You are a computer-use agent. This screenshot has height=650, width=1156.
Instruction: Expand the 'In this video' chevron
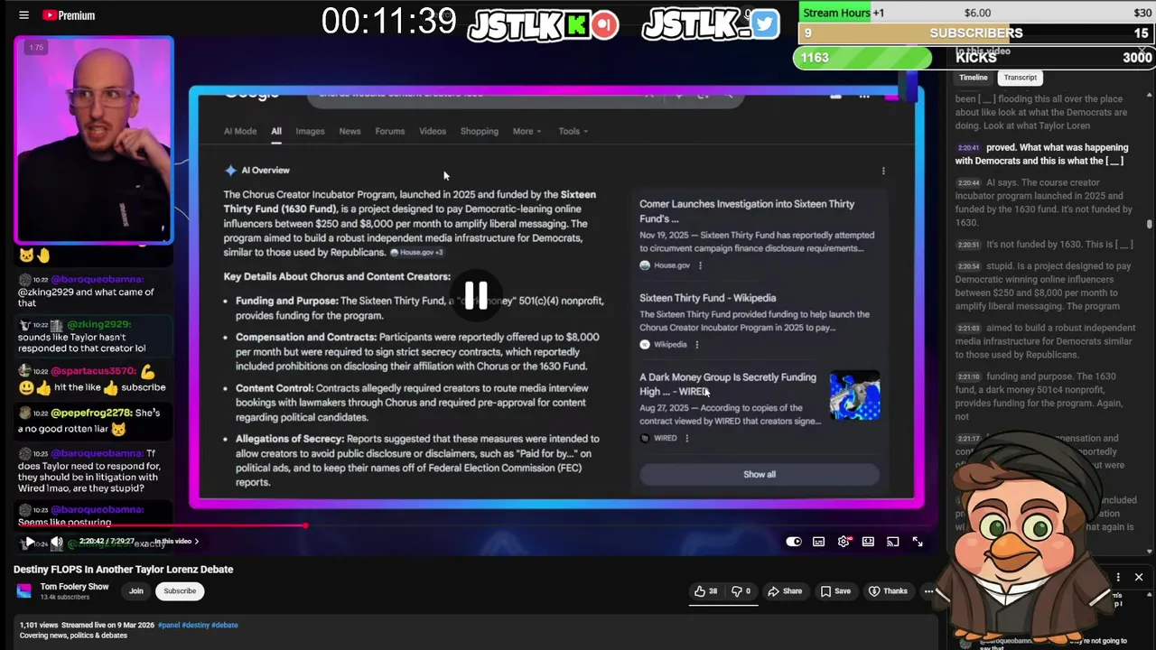point(197,542)
